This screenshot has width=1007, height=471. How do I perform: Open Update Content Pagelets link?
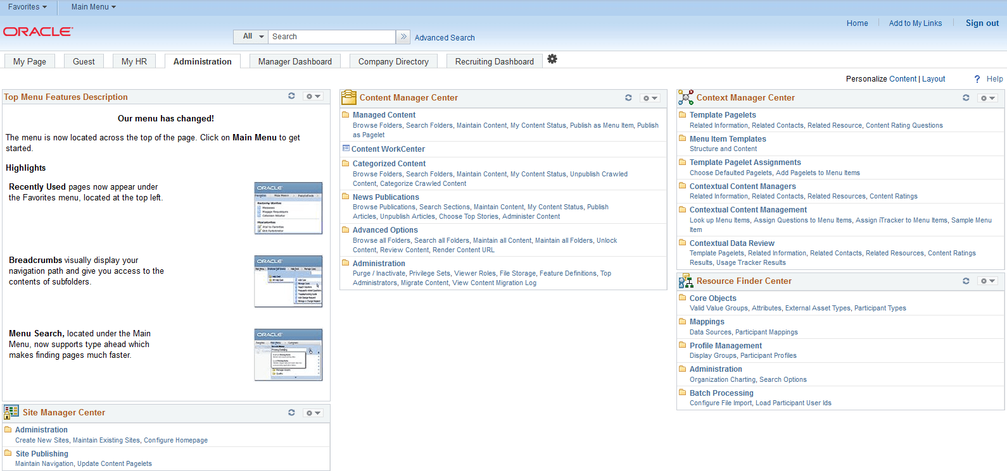point(115,463)
